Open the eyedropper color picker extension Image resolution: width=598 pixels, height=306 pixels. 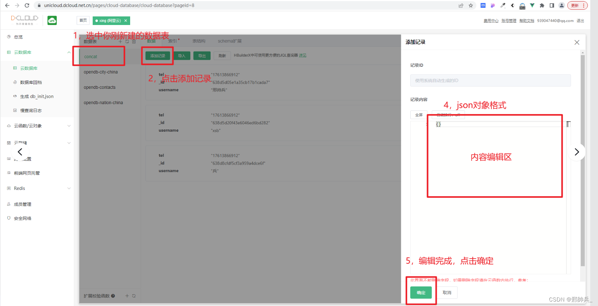click(x=503, y=6)
